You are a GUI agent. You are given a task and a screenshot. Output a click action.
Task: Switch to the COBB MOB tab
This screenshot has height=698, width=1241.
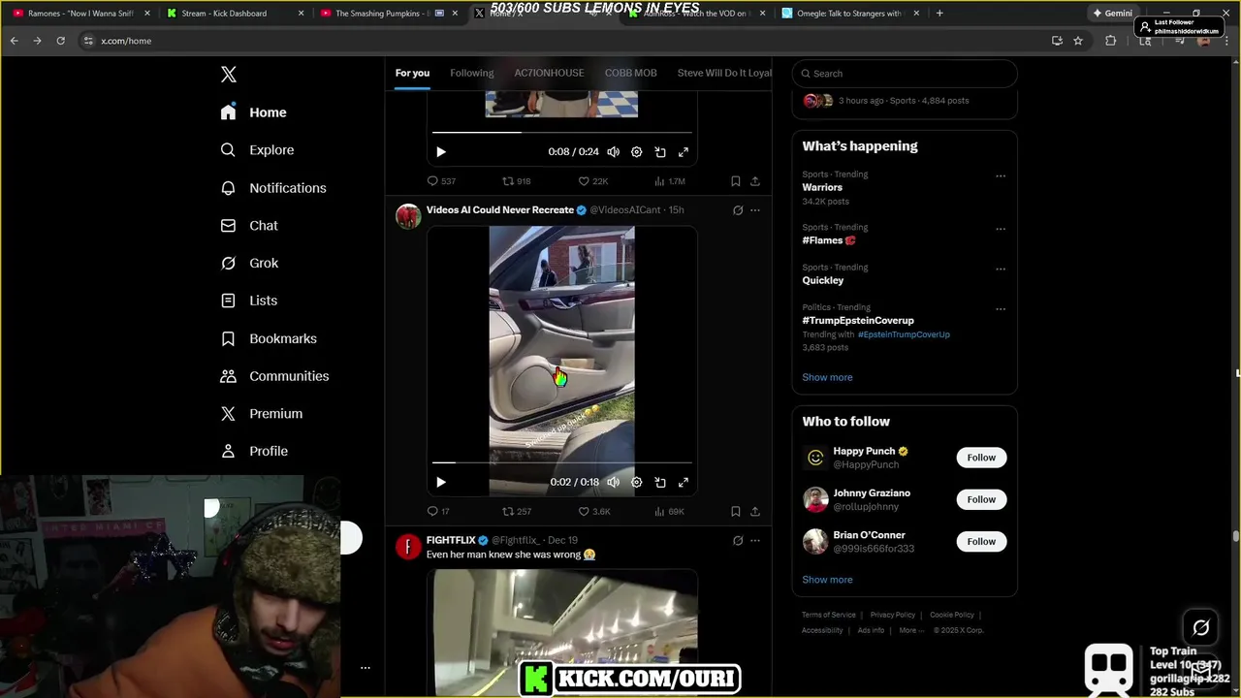point(630,73)
